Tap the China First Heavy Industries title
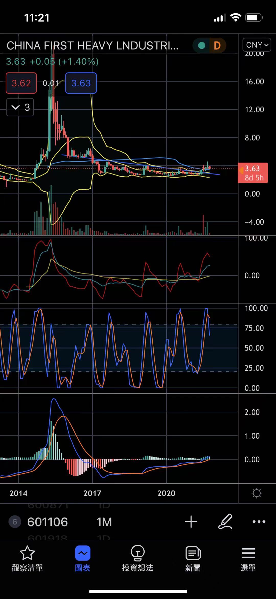The width and height of the screenshot is (276, 599). [93, 46]
